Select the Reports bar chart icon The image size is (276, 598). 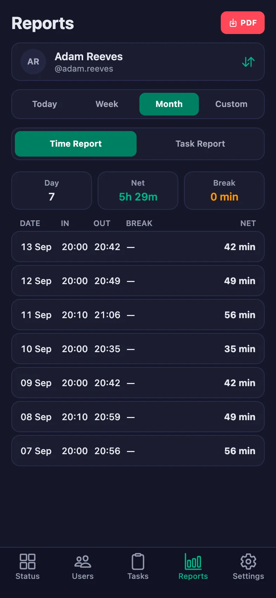[x=193, y=562]
